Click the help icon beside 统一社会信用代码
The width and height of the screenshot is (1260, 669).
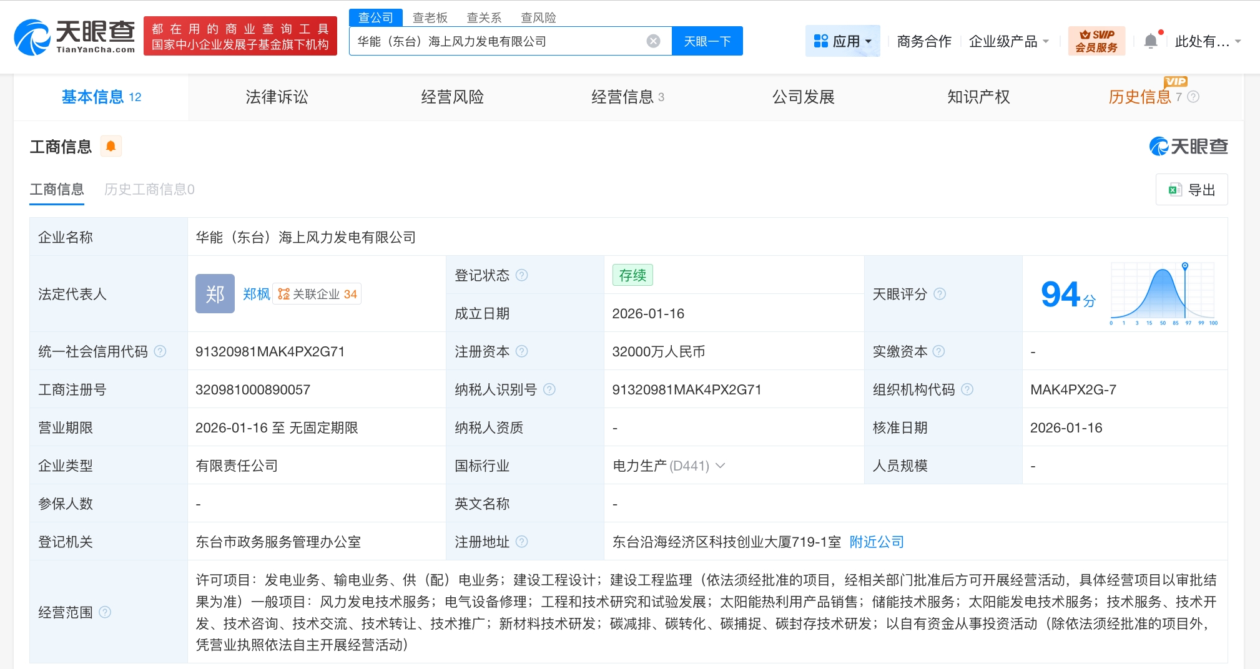[160, 351]
